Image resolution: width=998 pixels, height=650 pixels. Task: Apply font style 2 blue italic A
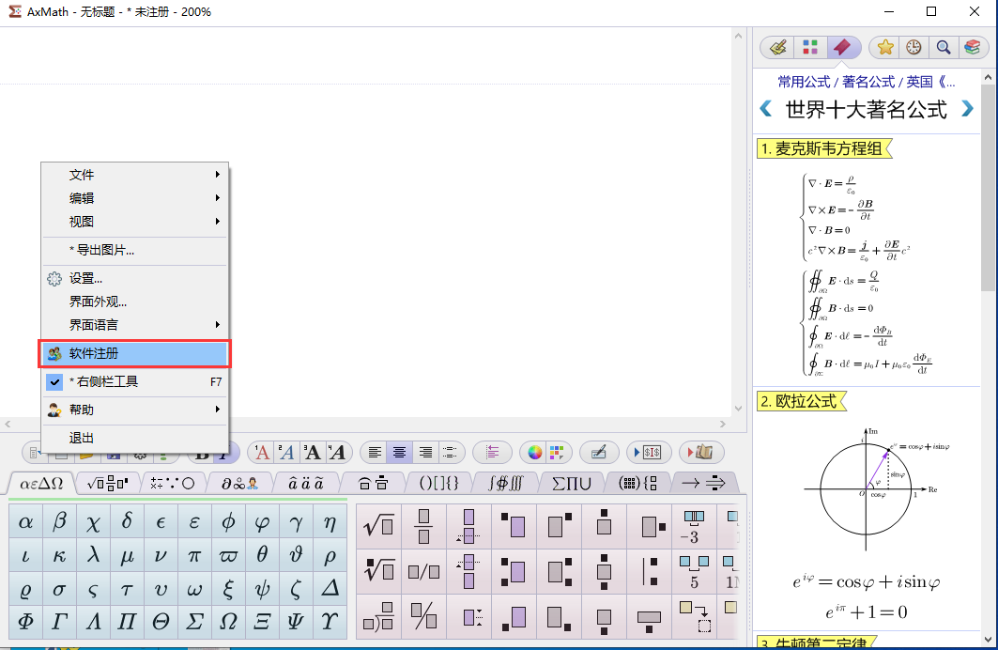coord(286,453)
